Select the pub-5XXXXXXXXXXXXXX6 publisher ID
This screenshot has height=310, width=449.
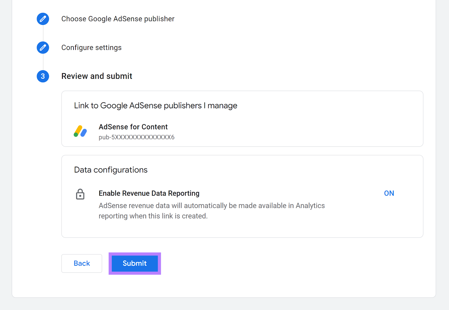[x=136, y=137]
